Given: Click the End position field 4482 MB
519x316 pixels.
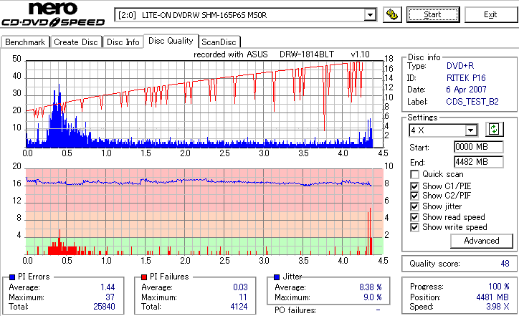Looking at the screenshot, I should (x=479, y=162).
